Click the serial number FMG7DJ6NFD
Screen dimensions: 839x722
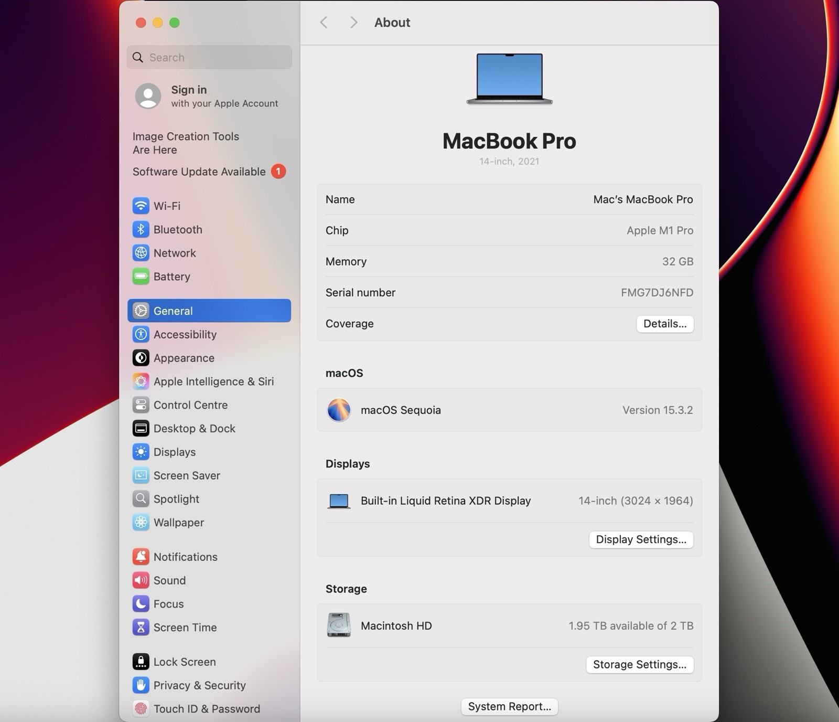657,292
